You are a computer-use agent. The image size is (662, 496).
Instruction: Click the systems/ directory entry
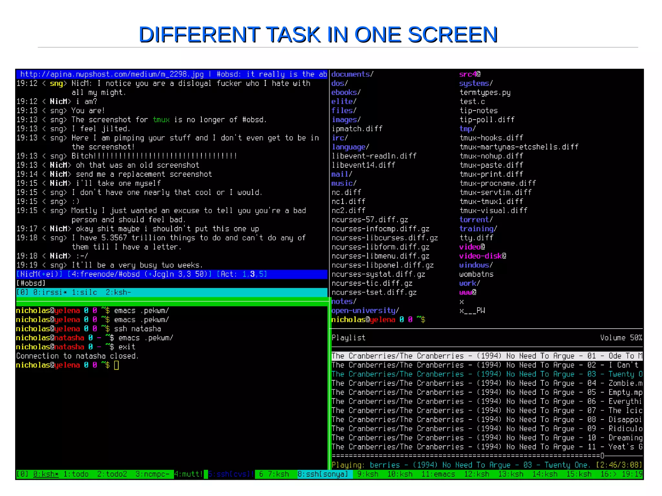point(476,83)
